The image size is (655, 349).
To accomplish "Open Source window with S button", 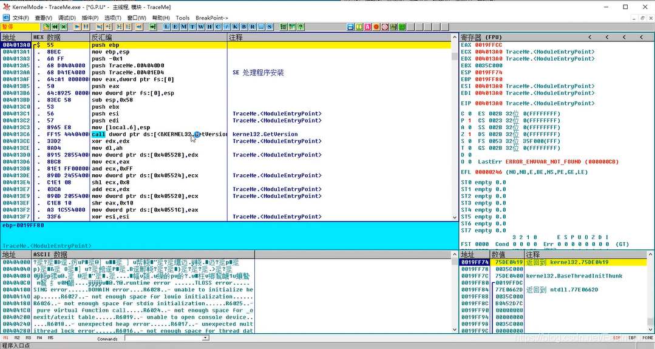I will pyautogui.click(x=270, y=27).
